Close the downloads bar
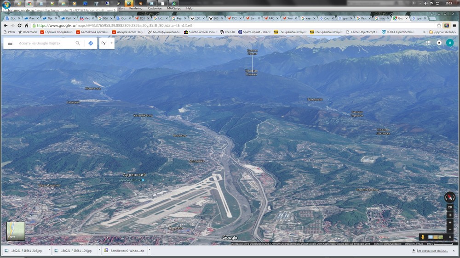Image resolution: width=460 pixels, height=258 pixels. pos(454,251)
